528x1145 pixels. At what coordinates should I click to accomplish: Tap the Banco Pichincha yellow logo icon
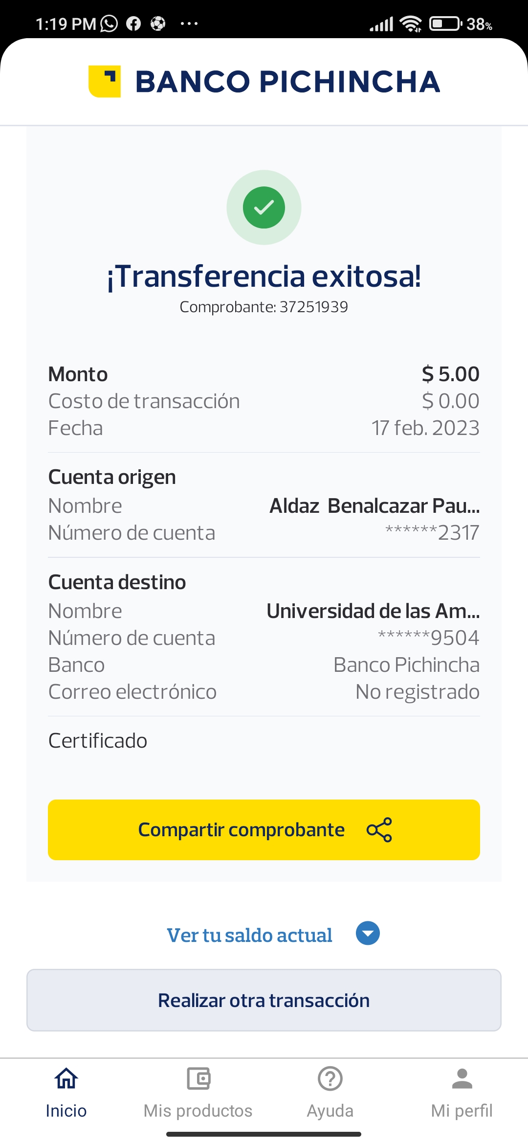click(105, 81)
